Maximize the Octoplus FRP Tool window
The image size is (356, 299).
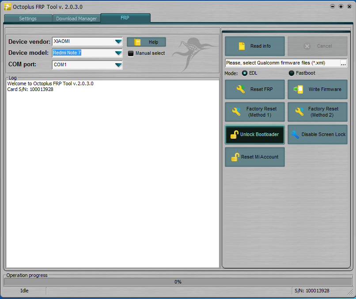point(341,7)
